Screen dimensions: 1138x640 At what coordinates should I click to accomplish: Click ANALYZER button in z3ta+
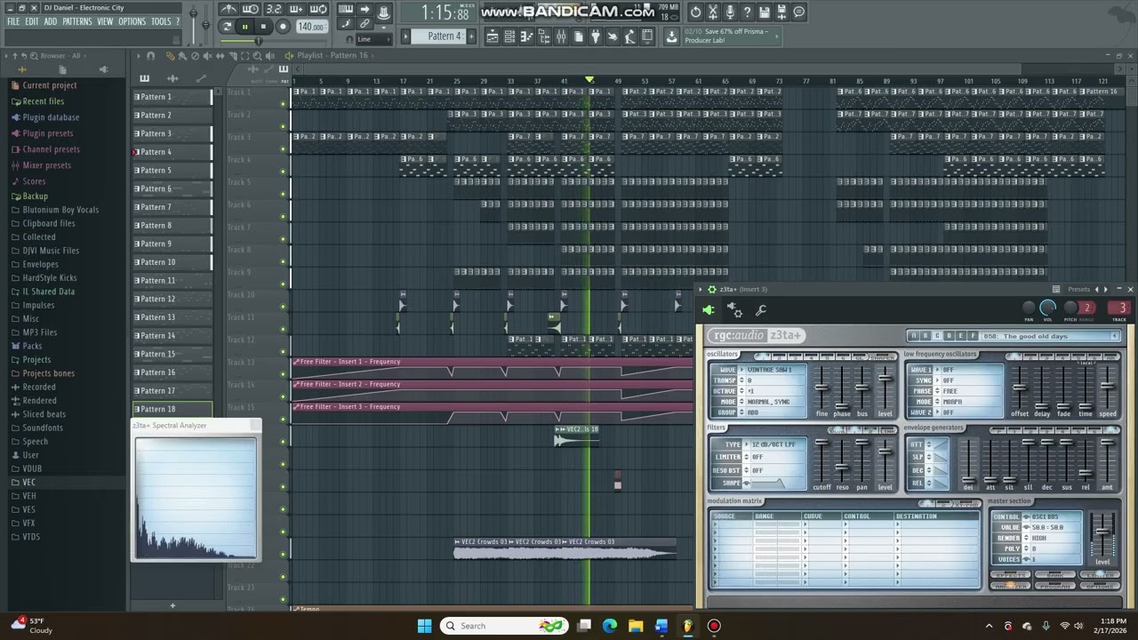click(1010, 586)
